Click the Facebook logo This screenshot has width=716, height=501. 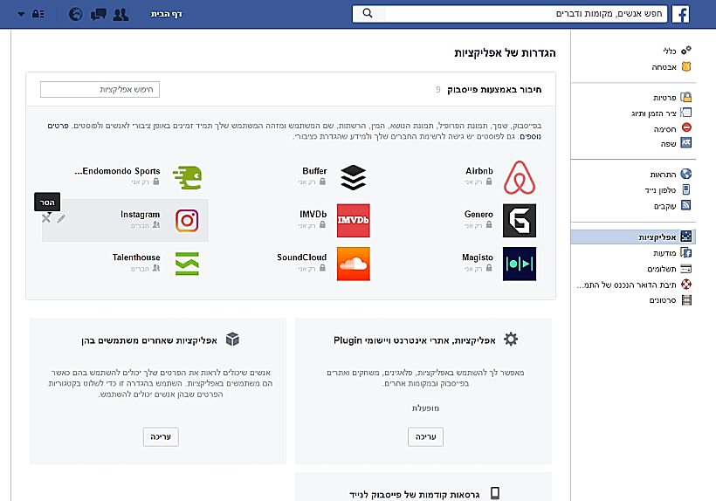(x=679, y=14)
